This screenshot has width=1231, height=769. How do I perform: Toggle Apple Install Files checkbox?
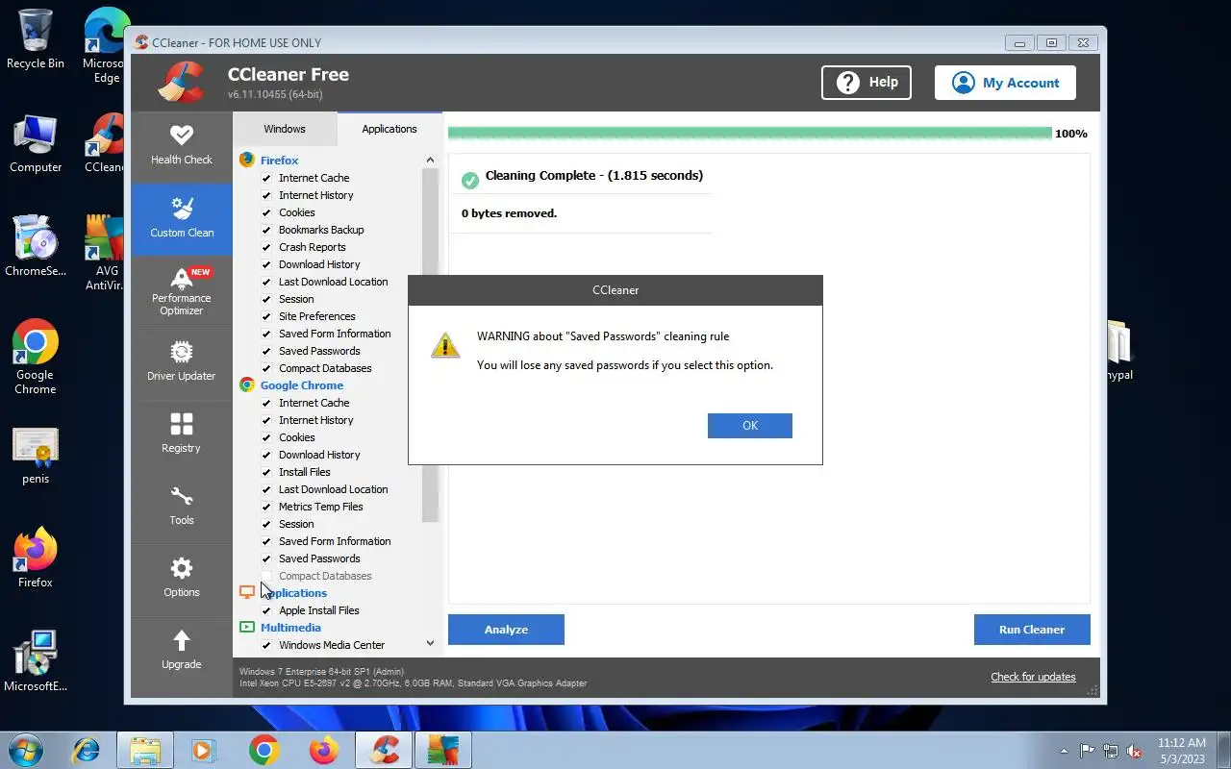(266, 610)
